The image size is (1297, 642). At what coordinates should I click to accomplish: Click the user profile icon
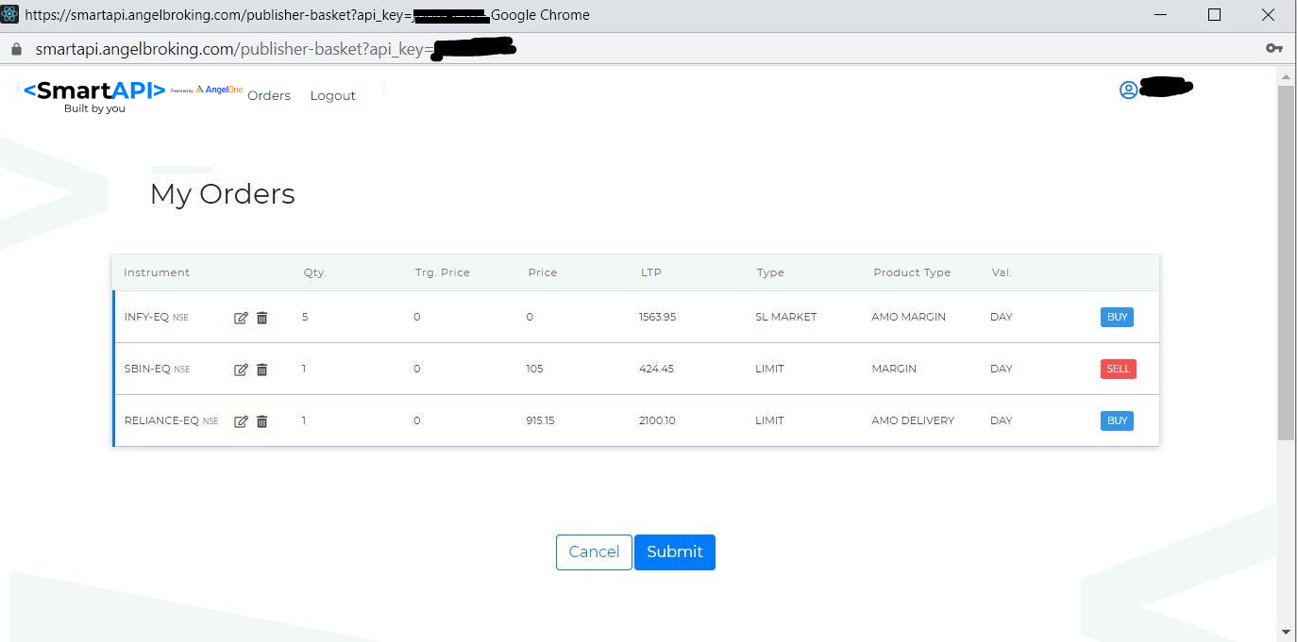tap(1128, 90)
